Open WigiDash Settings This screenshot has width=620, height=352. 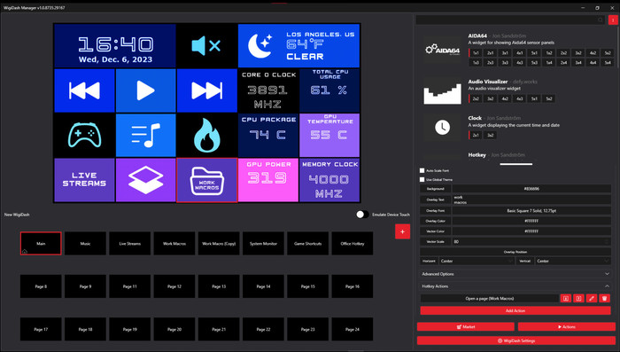coord(516,340)
